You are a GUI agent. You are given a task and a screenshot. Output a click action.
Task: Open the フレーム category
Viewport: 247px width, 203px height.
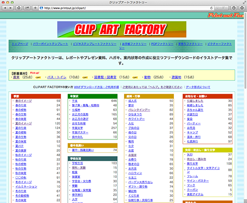tap(192, 176)
